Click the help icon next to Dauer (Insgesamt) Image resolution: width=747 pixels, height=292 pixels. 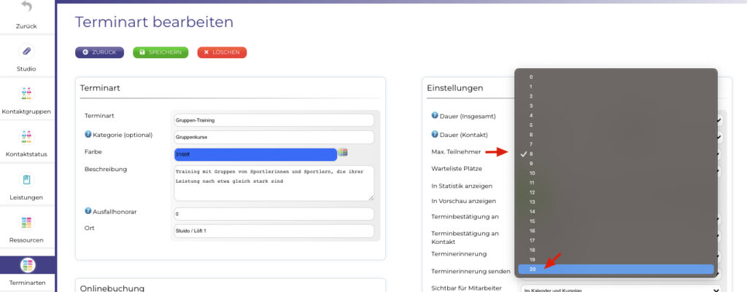[435, 115]
